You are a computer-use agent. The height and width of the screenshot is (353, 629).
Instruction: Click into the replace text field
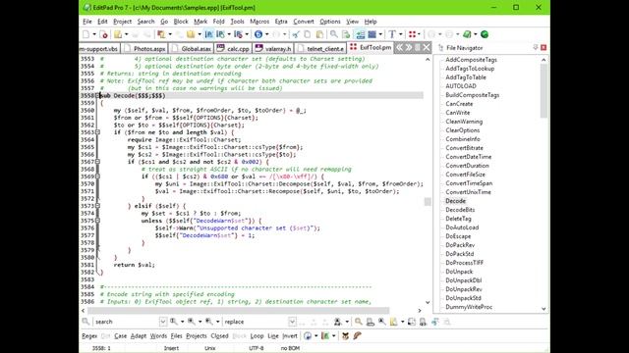256,322
